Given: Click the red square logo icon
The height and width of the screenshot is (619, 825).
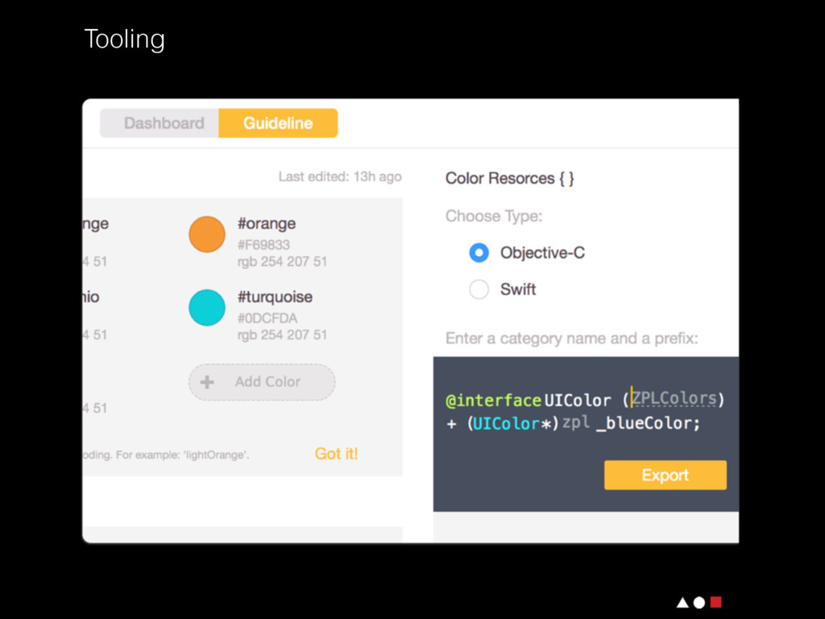Looking at the screenshot, I should click(715, 602).
